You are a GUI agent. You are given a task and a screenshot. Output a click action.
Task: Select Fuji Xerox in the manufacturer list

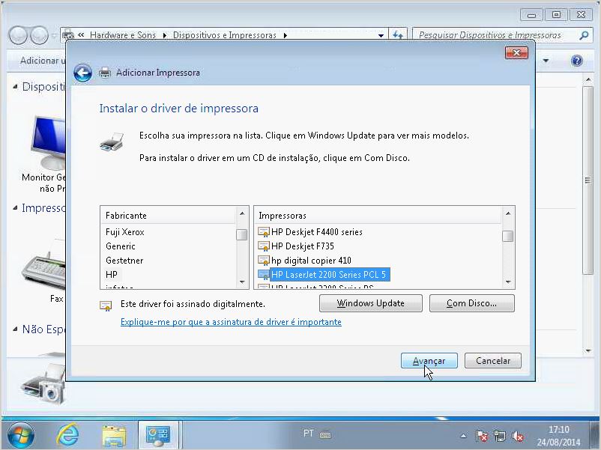click(125, 232)
